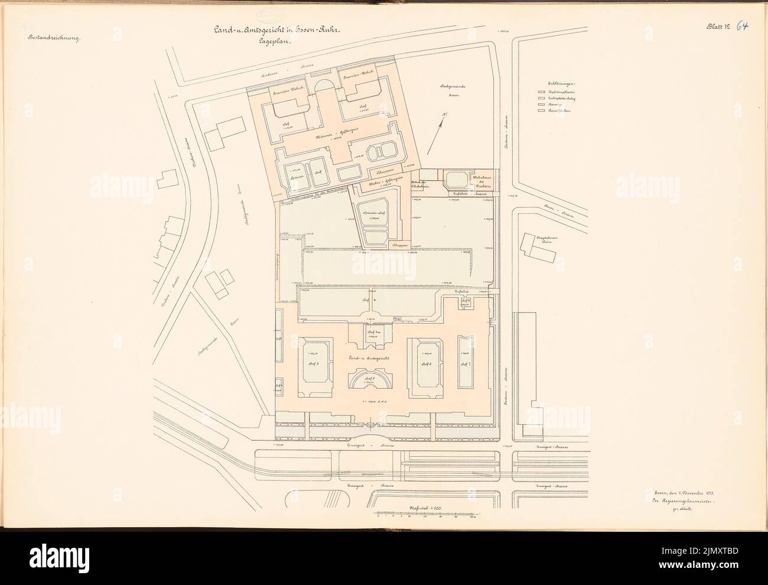
Task: Click the 'Hof 7' courtyard label
Action: [x=466, y=365]
